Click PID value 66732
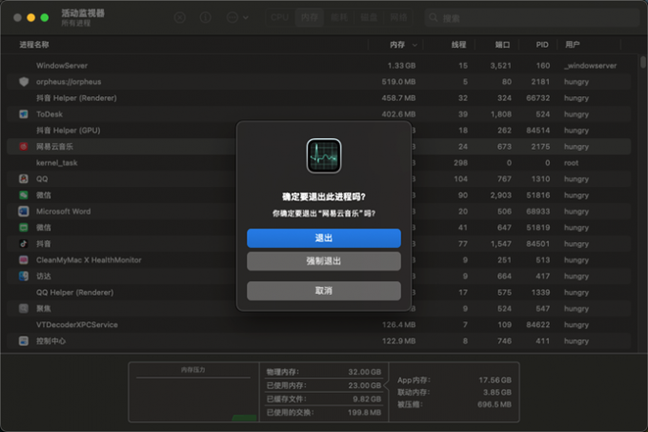Viewport: 648px width, 432px height. (537, 98)
